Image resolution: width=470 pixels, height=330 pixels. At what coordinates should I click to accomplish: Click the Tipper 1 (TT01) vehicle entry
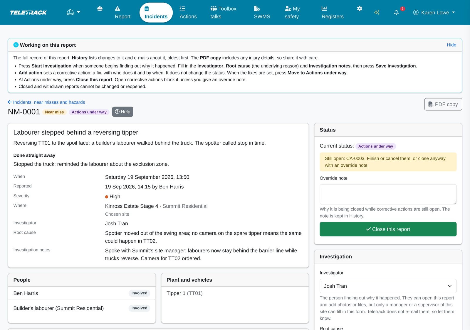[184, 293]
